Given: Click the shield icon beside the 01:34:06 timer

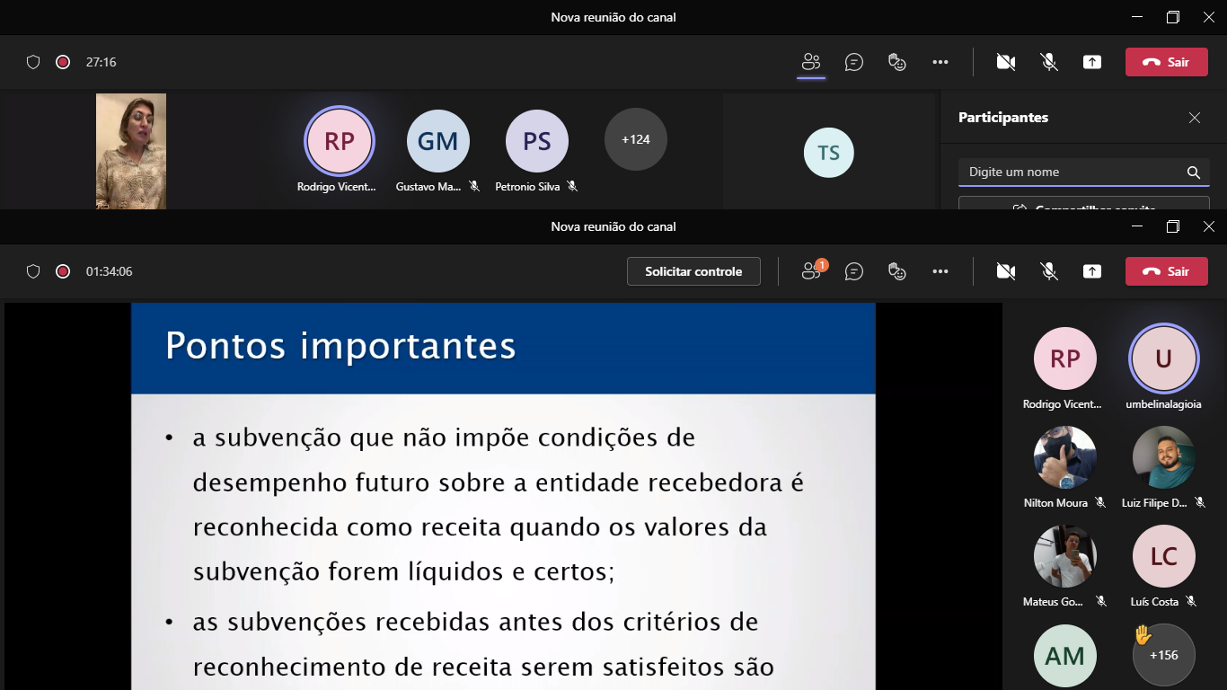Looking at the screenshot, I should tap(33, 271).
